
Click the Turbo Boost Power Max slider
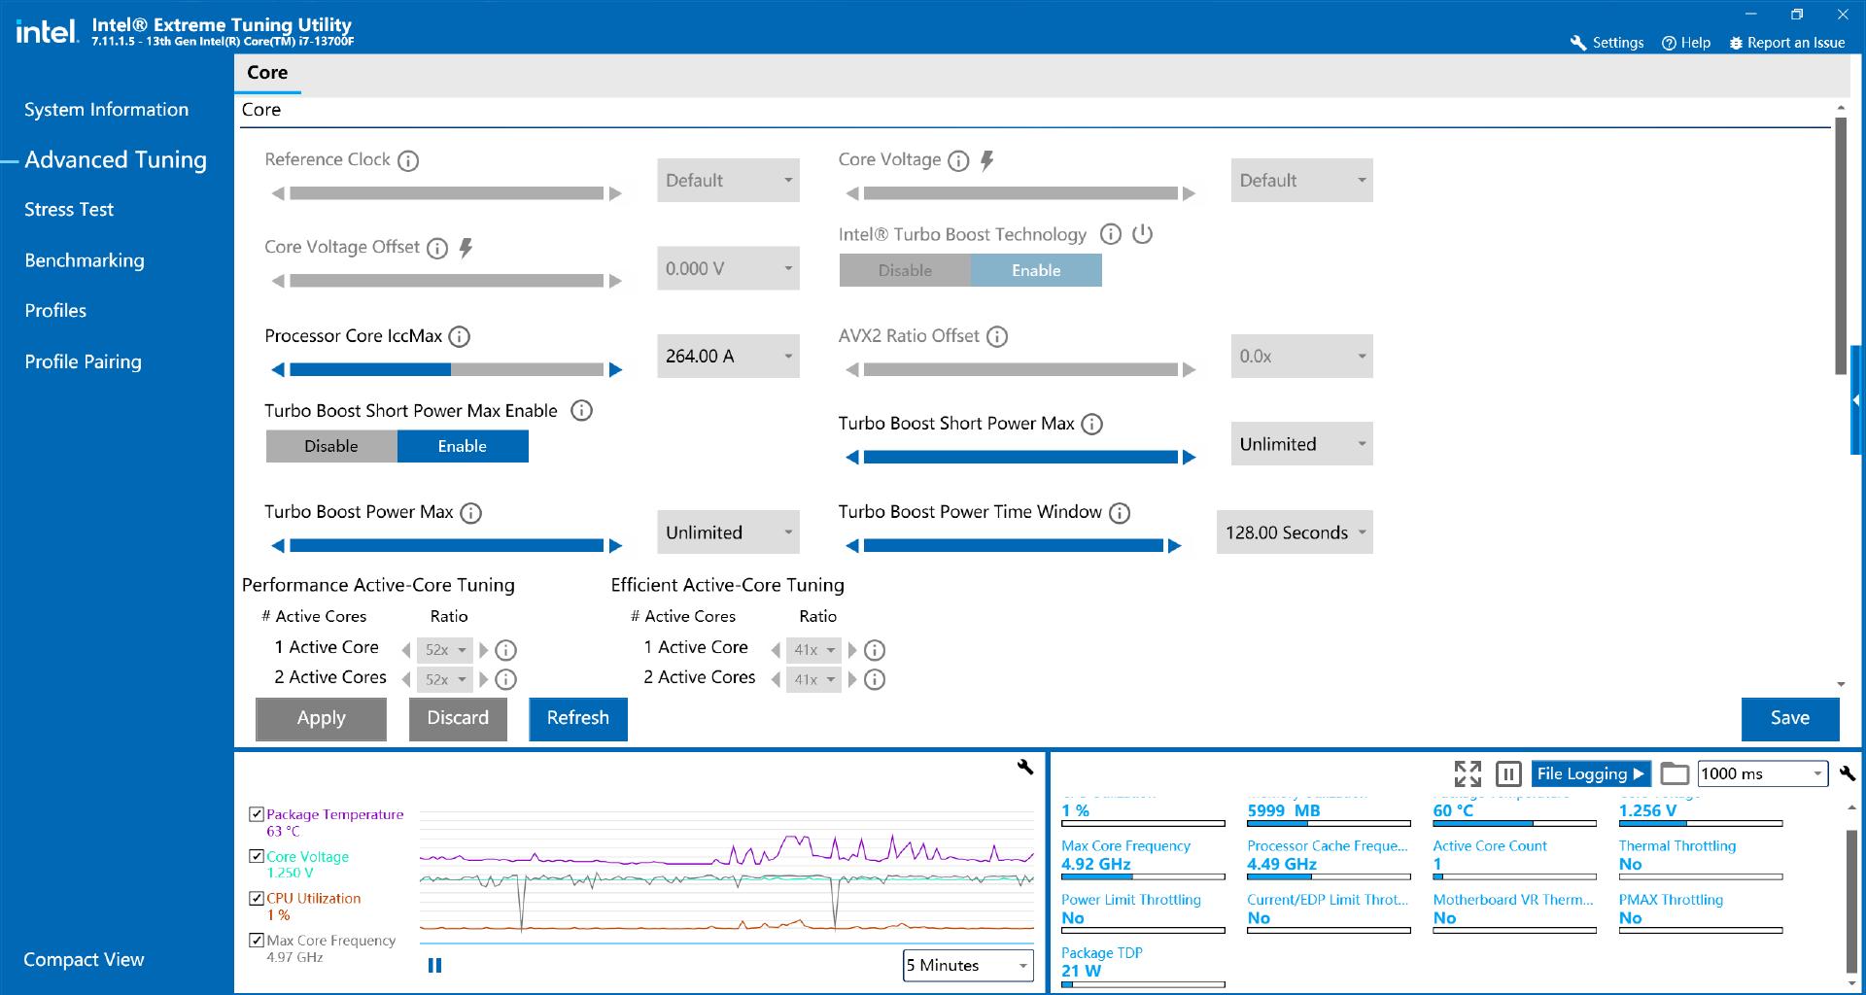(446, 546)
